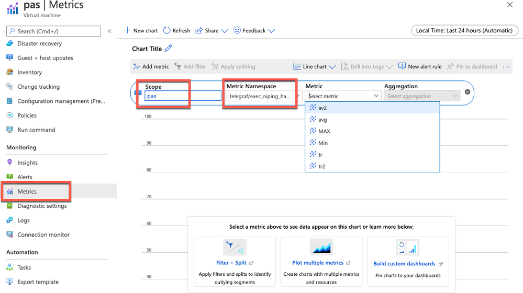Click Apply splitting
The width and height of the screenshot is (523, 293).
pos(233,66)
